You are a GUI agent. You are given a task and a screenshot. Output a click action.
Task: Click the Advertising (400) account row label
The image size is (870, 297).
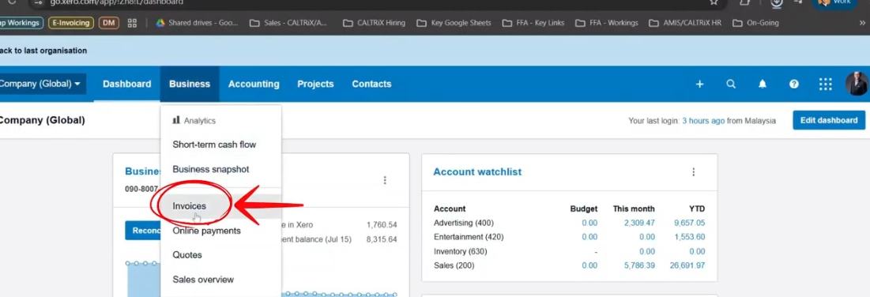(x=463, y=224)
